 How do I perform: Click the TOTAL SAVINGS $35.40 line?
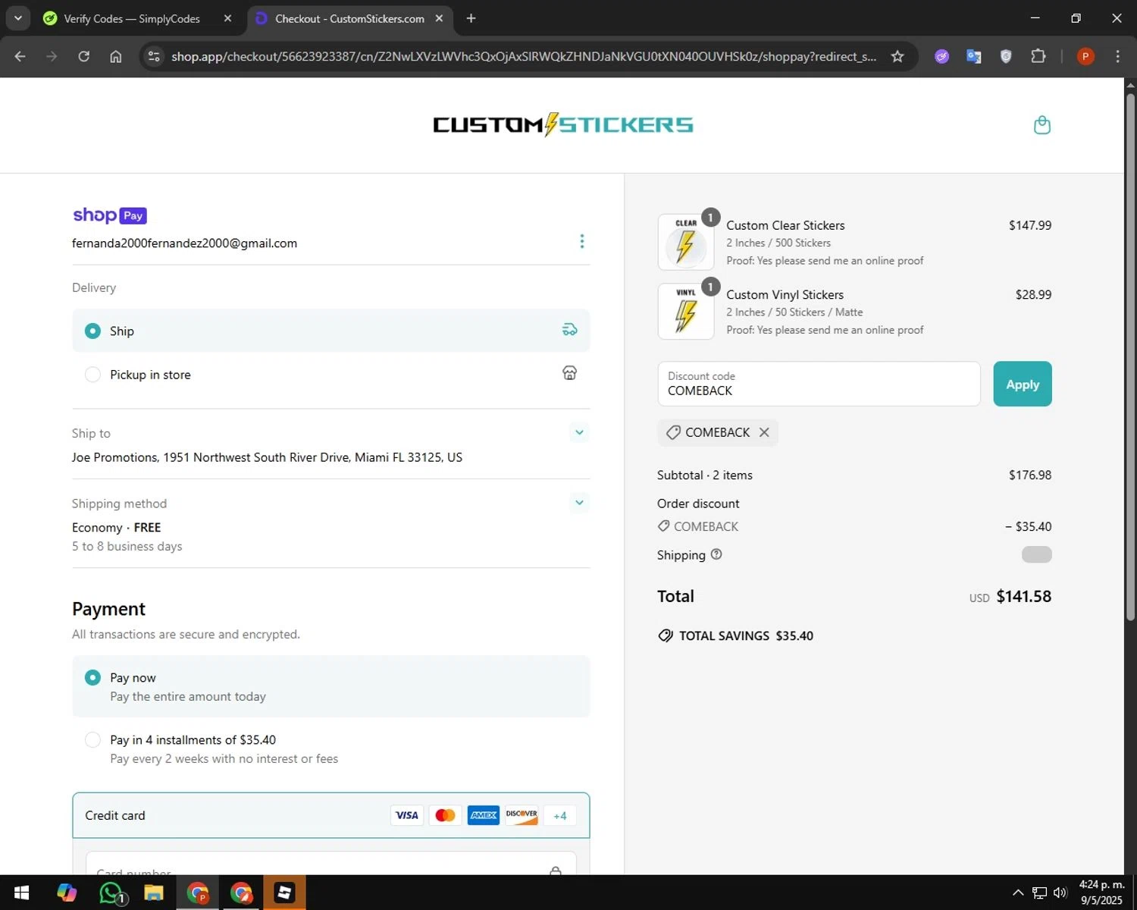point(735,635)
